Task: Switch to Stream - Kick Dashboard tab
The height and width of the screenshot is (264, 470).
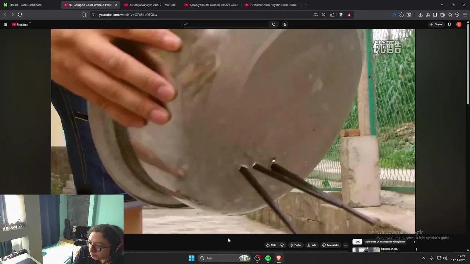Action: tap(30, 5)
